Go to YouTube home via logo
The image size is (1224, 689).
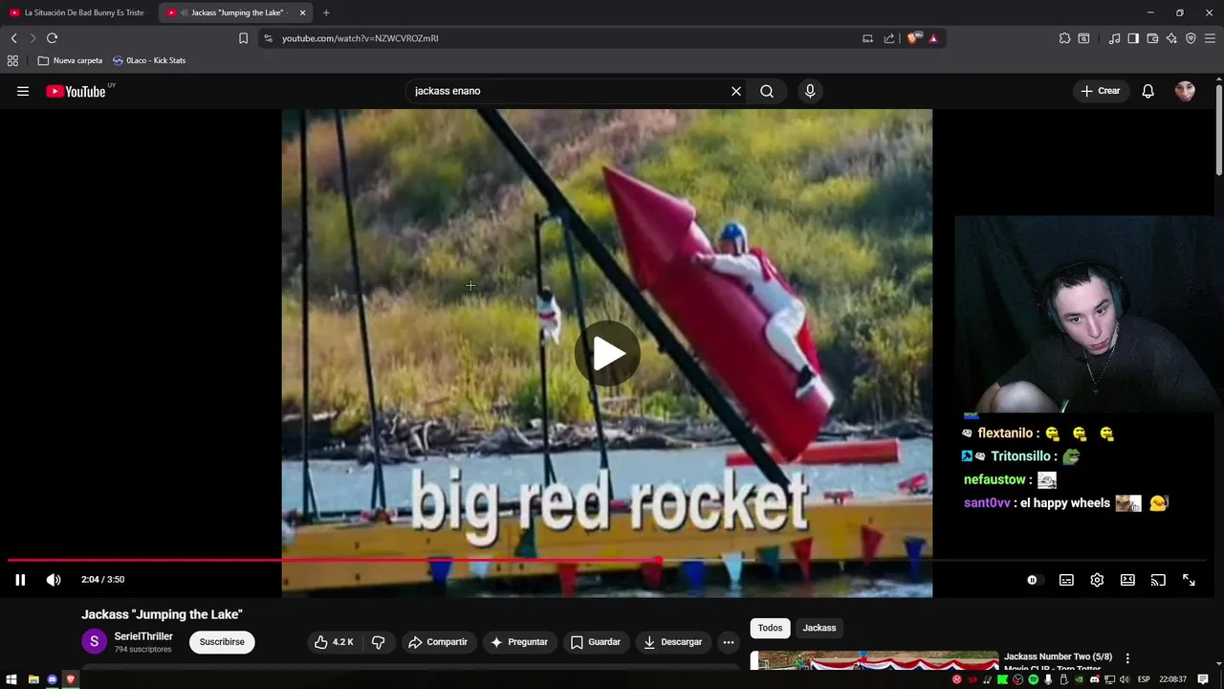pos(76,91)
